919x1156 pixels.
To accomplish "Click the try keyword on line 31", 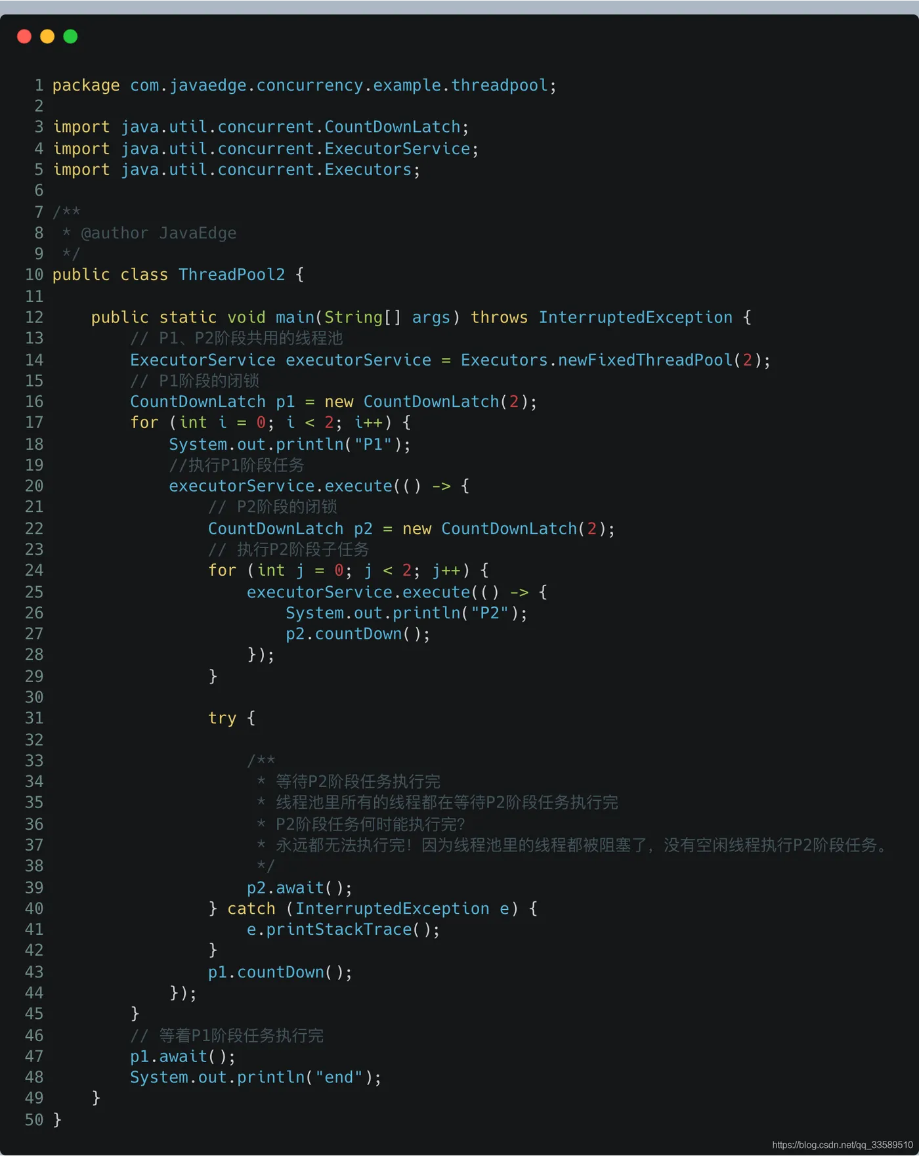I will pos(222,719).
